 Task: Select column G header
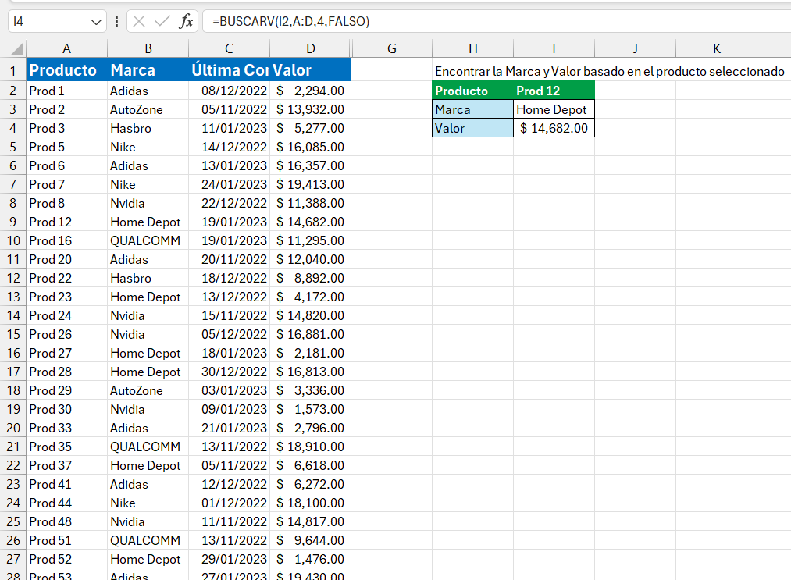coord(391,48)
